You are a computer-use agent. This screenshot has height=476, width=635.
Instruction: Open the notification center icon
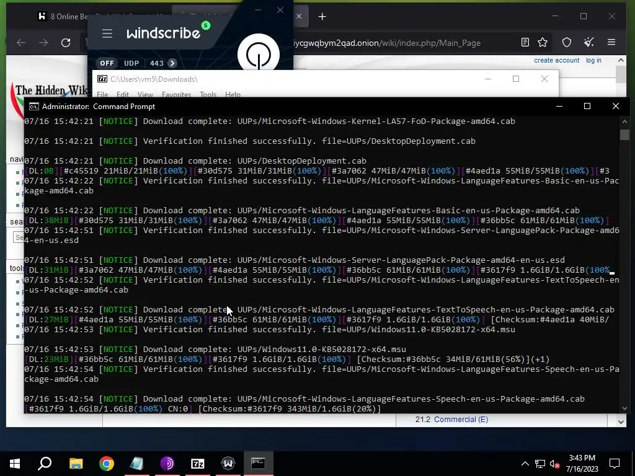click(615, 464)
